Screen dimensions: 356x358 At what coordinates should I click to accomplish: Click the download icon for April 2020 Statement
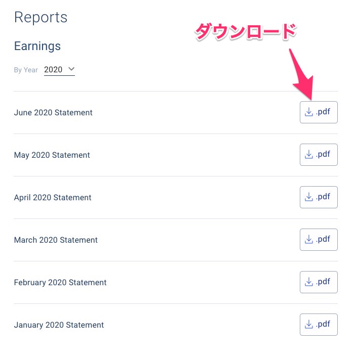[x=309, y=197]
